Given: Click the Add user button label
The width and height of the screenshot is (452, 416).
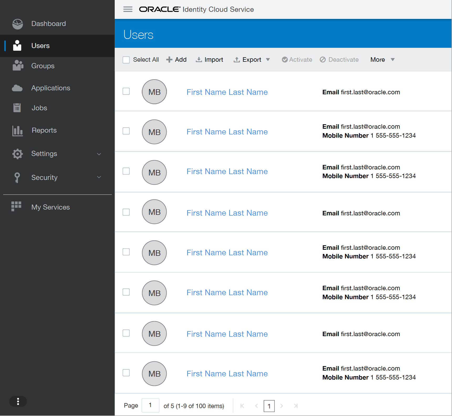Looking at the screenshot, I should [181, 60].
